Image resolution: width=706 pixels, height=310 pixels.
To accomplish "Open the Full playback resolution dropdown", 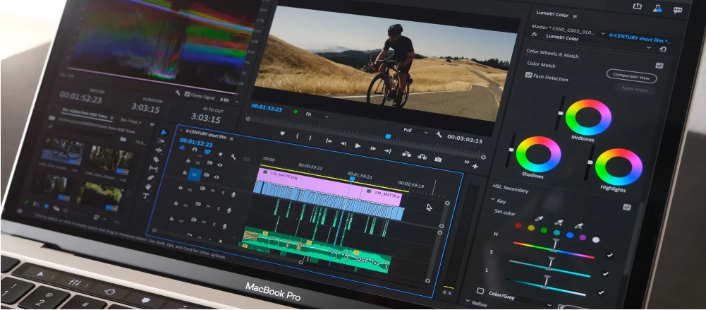I will (415, 131).
